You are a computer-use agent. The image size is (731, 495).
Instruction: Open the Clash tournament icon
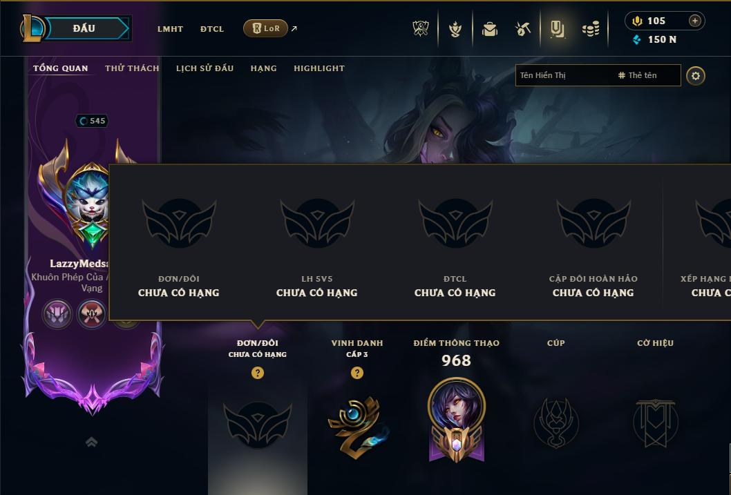(x=421, y=29)
